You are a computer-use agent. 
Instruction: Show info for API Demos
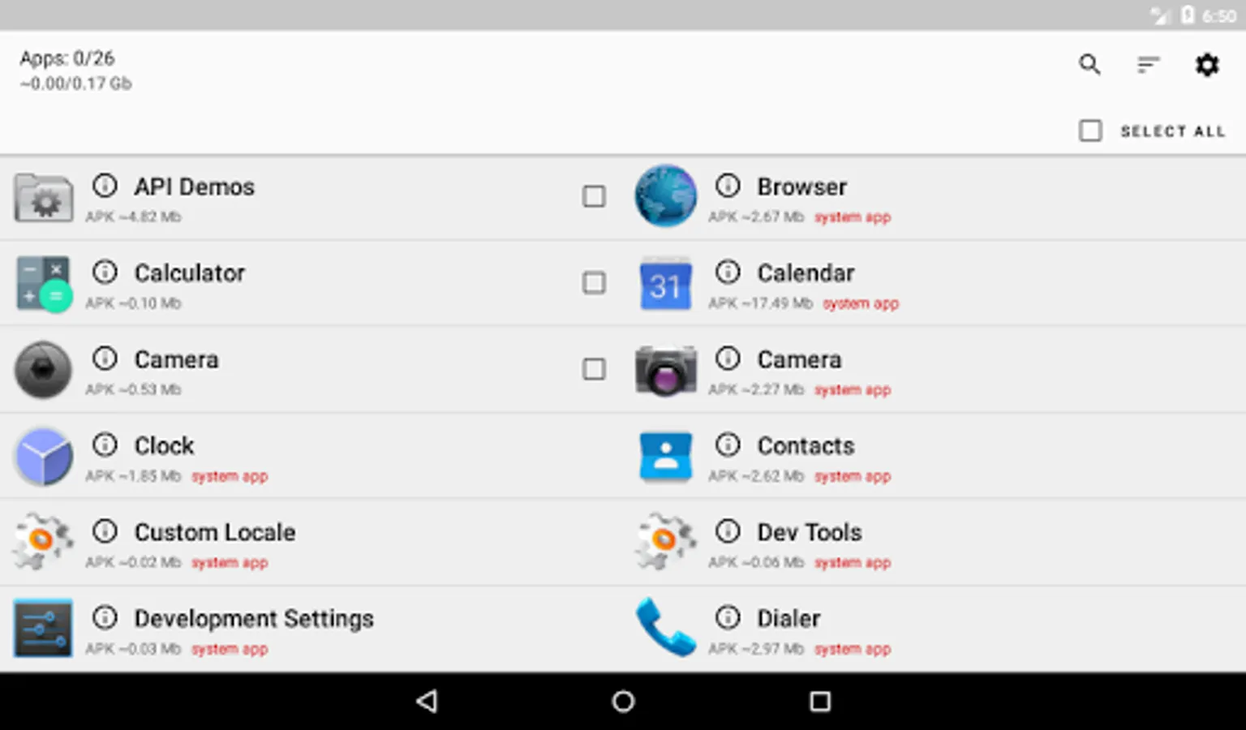pos(105,186)
